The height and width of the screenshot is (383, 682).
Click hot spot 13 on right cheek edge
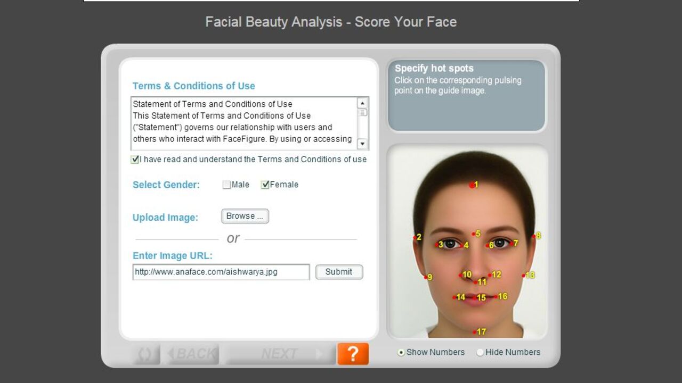click(x=524, y=275)
